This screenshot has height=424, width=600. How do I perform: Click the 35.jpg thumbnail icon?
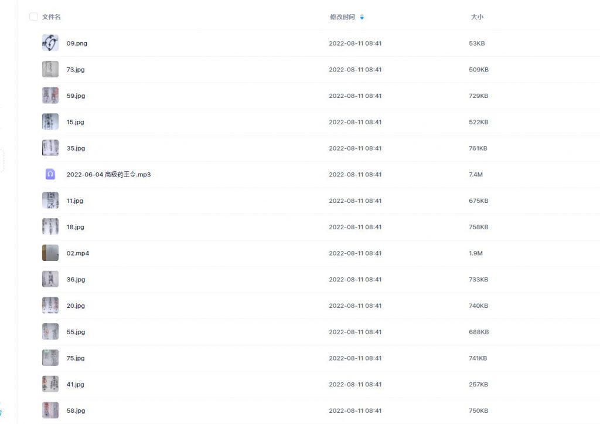click(50, 148)
